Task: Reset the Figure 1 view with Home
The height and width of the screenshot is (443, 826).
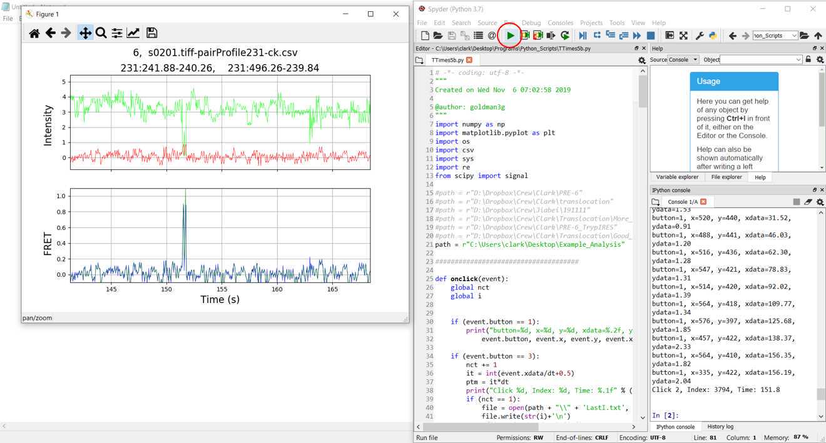Action: [34, 33]
